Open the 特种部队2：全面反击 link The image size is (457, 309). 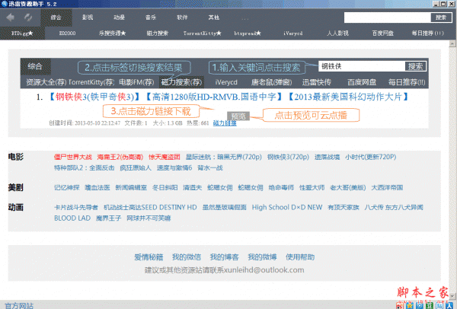point(85,167)
